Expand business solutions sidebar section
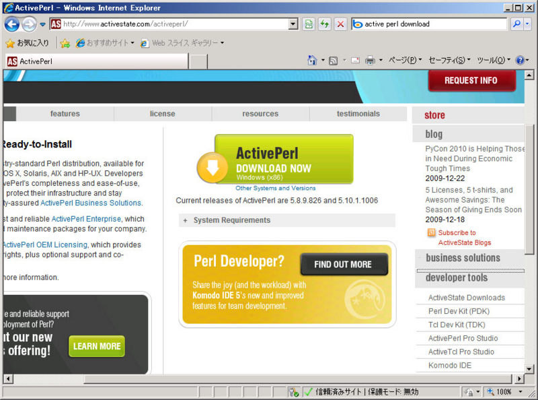The image size is (538, 400). (x=463, y=258)
